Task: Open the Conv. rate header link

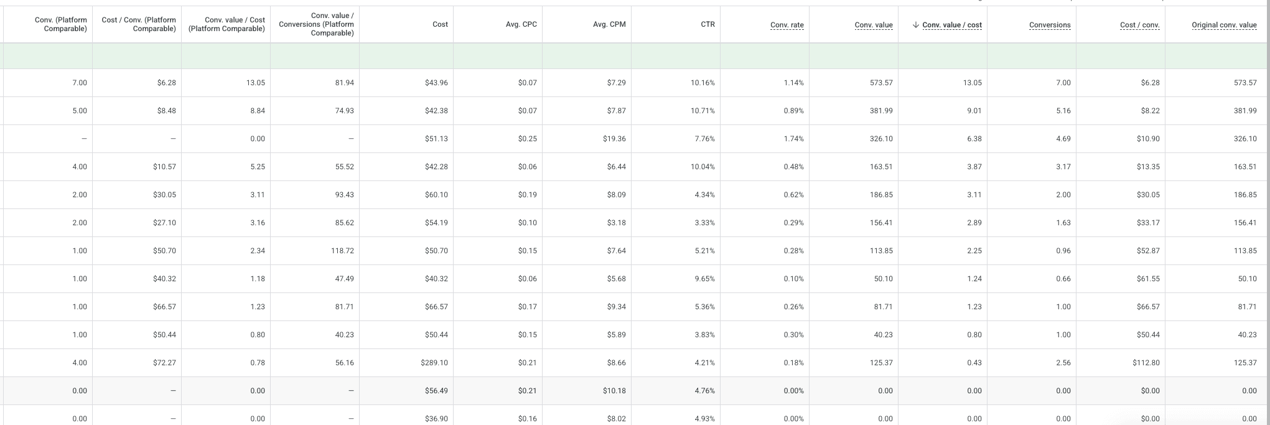Action: (x=787, y=25)
